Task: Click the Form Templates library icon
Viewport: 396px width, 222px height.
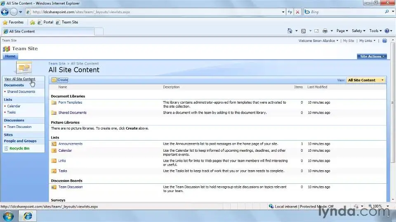Action: click(54, 102)
